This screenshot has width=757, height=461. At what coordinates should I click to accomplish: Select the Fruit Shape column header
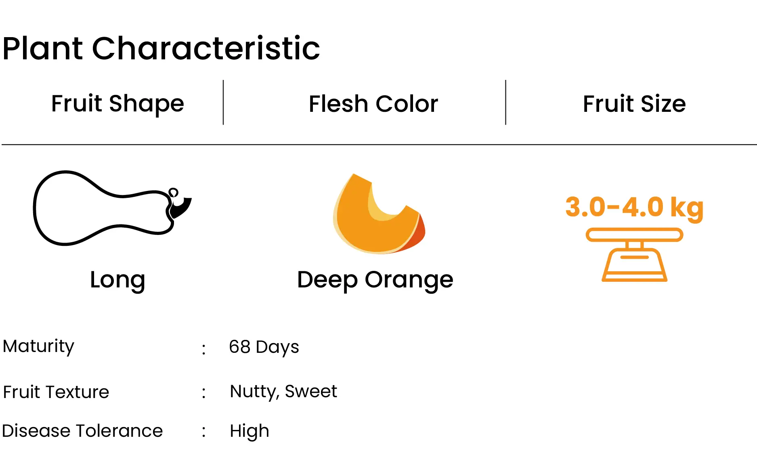(x=117, y=104)
